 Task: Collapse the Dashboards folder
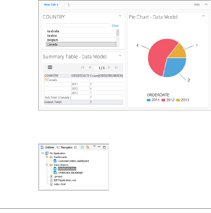[47, 157]
